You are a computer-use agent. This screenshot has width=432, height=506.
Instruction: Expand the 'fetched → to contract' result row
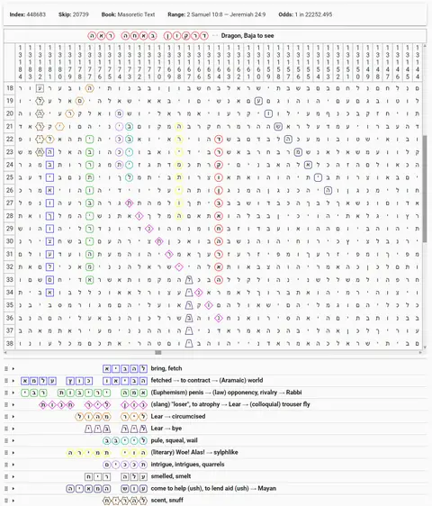[13, 381]
